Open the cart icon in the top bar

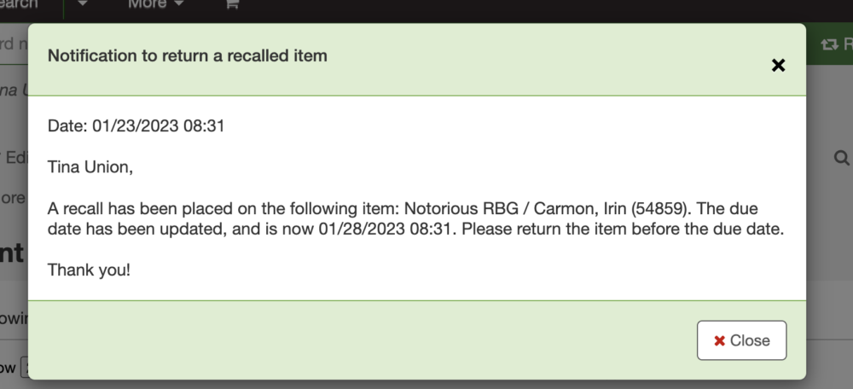point(231,4)
